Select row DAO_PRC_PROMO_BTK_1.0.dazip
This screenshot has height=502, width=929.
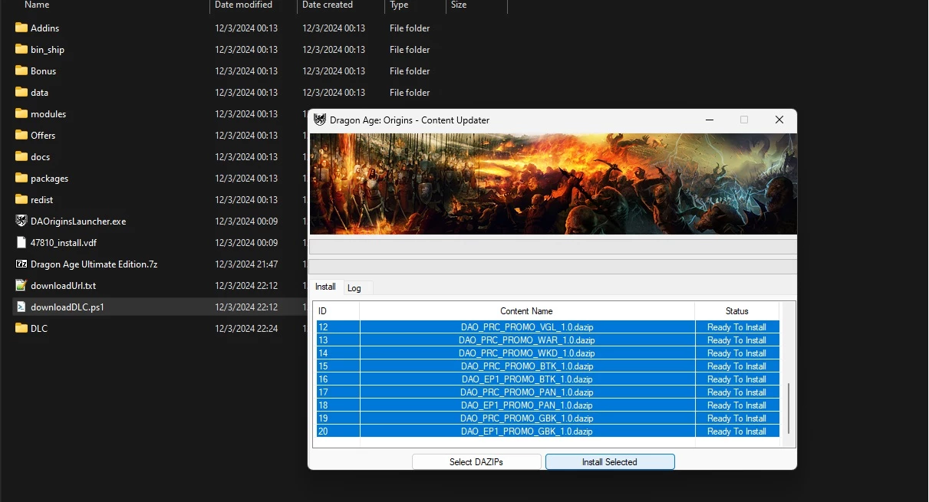pos(548,366)
